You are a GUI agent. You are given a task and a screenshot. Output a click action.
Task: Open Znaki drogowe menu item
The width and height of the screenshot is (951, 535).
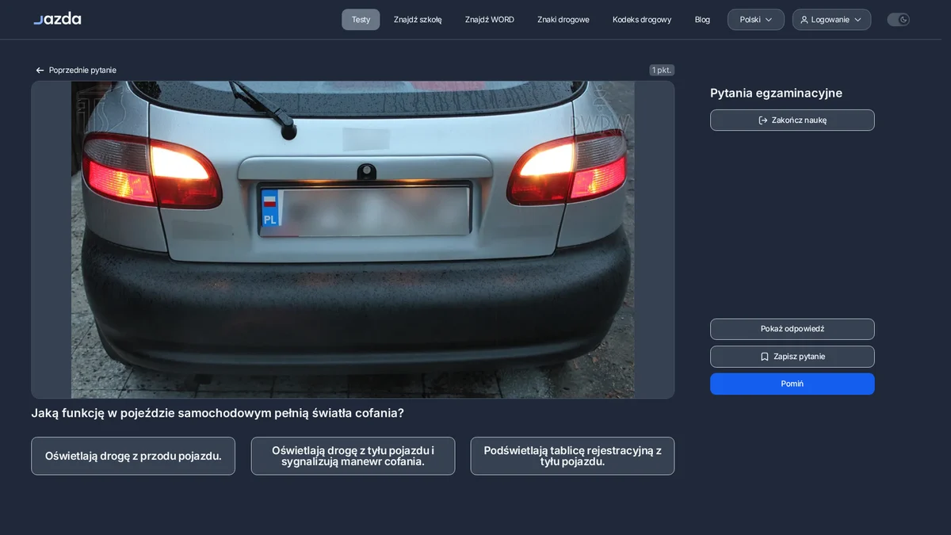(x=563, y=20)
